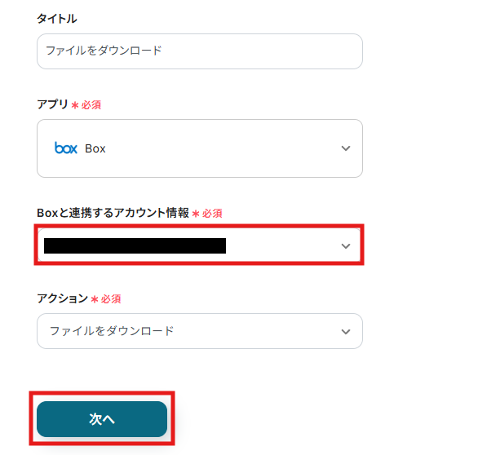Click the red asterisk beside アプリ
The width and height of the screenshot is (500, 455).
point(75,105)
